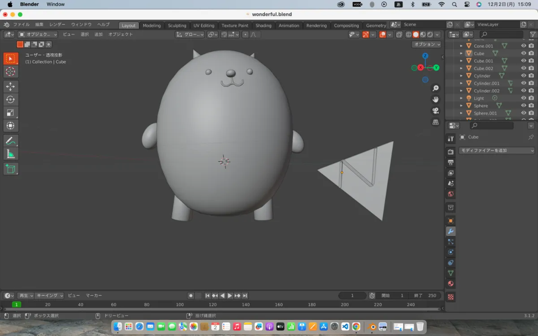Screen dimensions: 538x336
Task: Toggle camera view in viewport
Action: (436, 111)
